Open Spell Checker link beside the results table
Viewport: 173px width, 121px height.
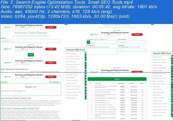tap(157, 87)
